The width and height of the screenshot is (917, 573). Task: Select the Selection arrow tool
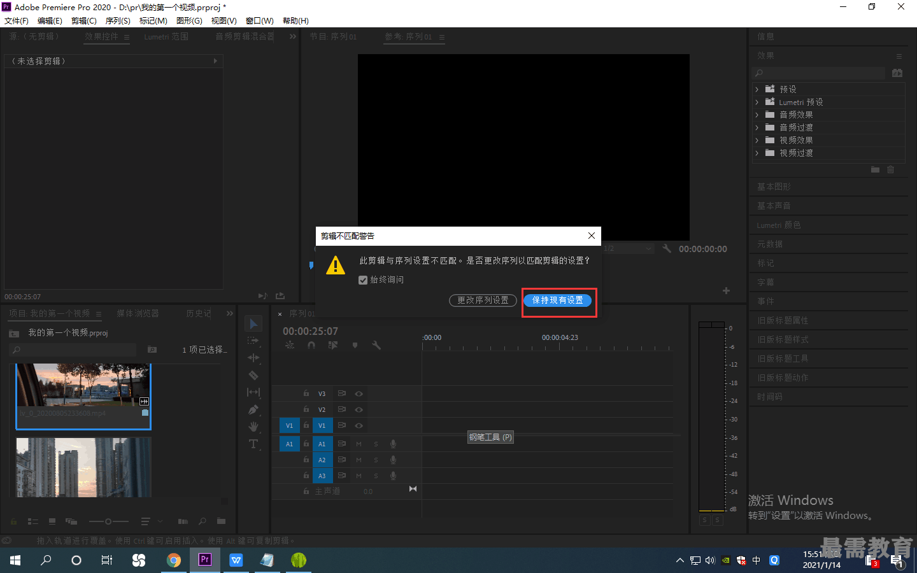pyautogui.click(x=253, y=323)
